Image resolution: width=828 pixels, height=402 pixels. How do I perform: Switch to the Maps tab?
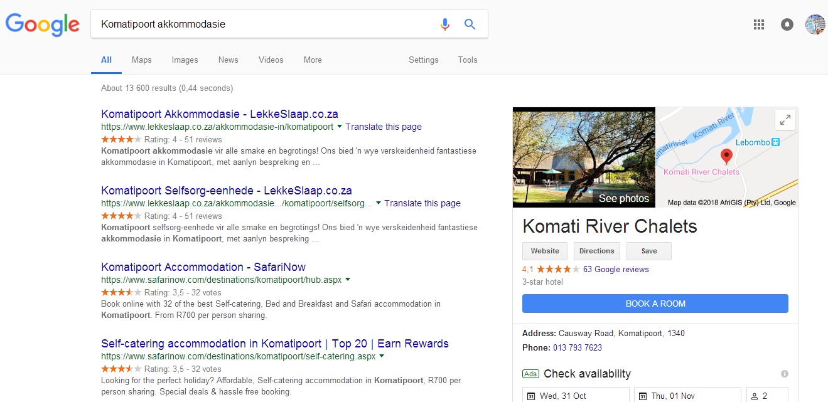pyautogui.click(x=142, y=60)
